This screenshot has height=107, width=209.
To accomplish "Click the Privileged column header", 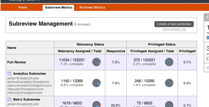I will coord(187,51).
